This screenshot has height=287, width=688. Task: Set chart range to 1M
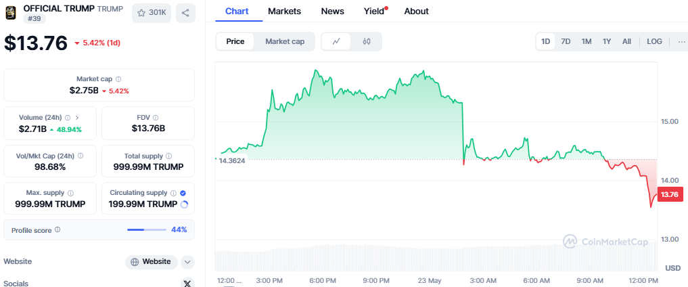(x=587, y=42)
